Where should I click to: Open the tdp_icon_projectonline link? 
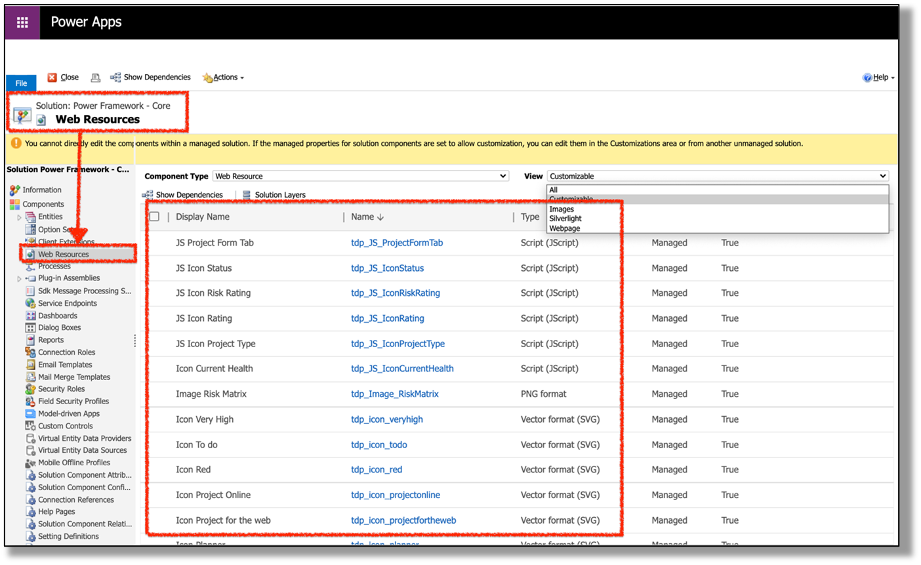click(x=396, y=495)
